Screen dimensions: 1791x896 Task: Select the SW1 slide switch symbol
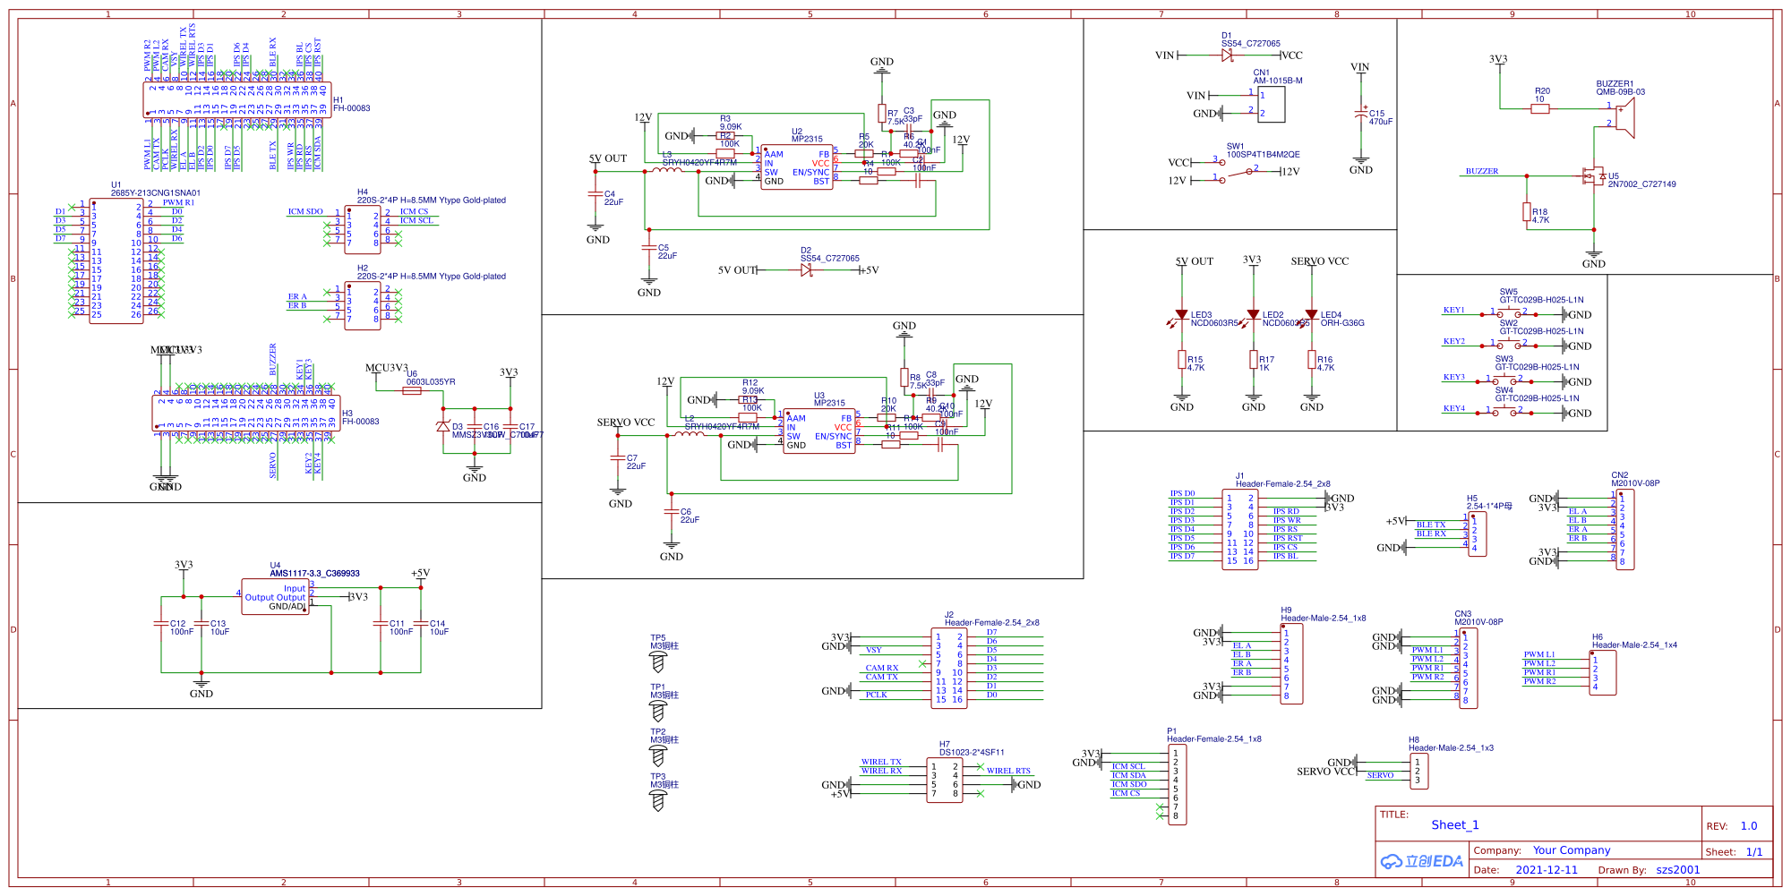tap(1238, 170)
